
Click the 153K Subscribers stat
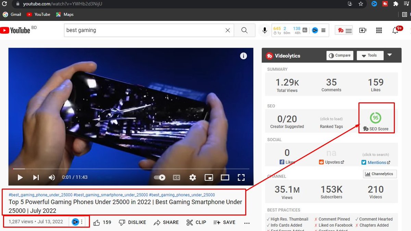click(x=331, y=192)
